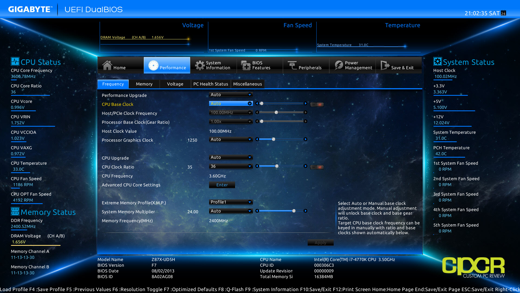Select the Performance Upgrade setting label

point(124,95)
